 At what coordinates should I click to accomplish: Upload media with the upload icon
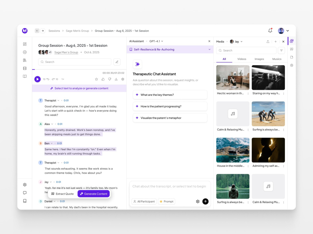[x=268, y=41]
